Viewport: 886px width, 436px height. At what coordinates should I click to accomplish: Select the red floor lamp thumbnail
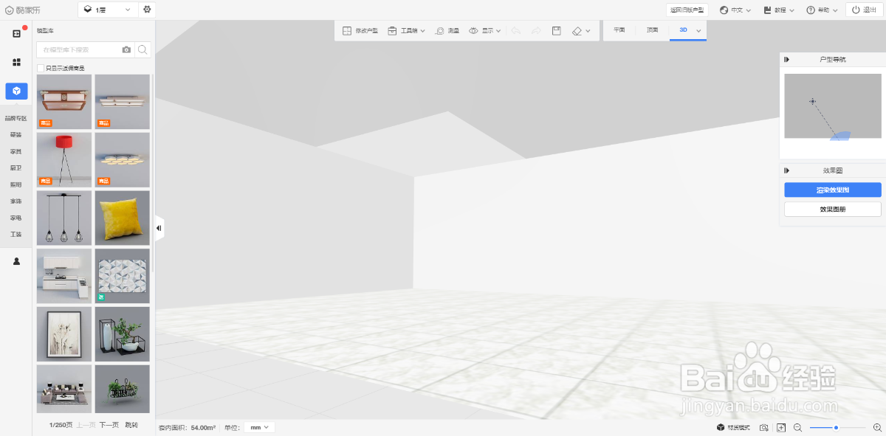64,159
